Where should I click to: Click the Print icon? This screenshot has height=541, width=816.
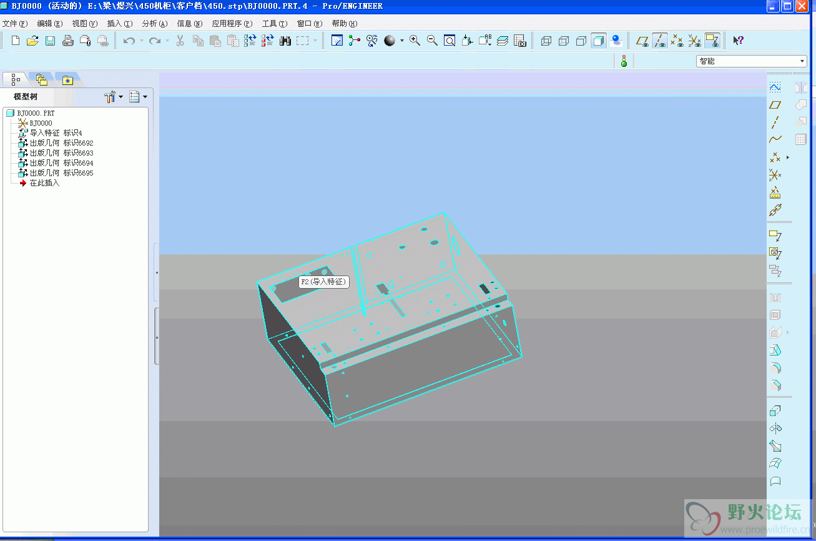click(x=68, y=41)
